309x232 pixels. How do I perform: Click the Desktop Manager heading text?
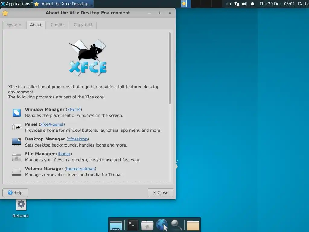pos(45,139)
